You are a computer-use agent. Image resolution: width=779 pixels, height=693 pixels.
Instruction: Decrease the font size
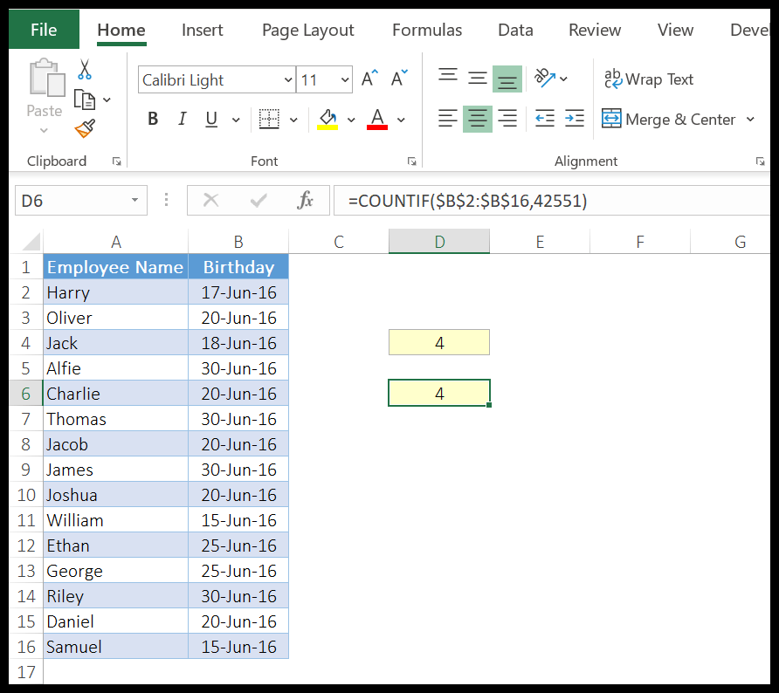click(397, 78)
